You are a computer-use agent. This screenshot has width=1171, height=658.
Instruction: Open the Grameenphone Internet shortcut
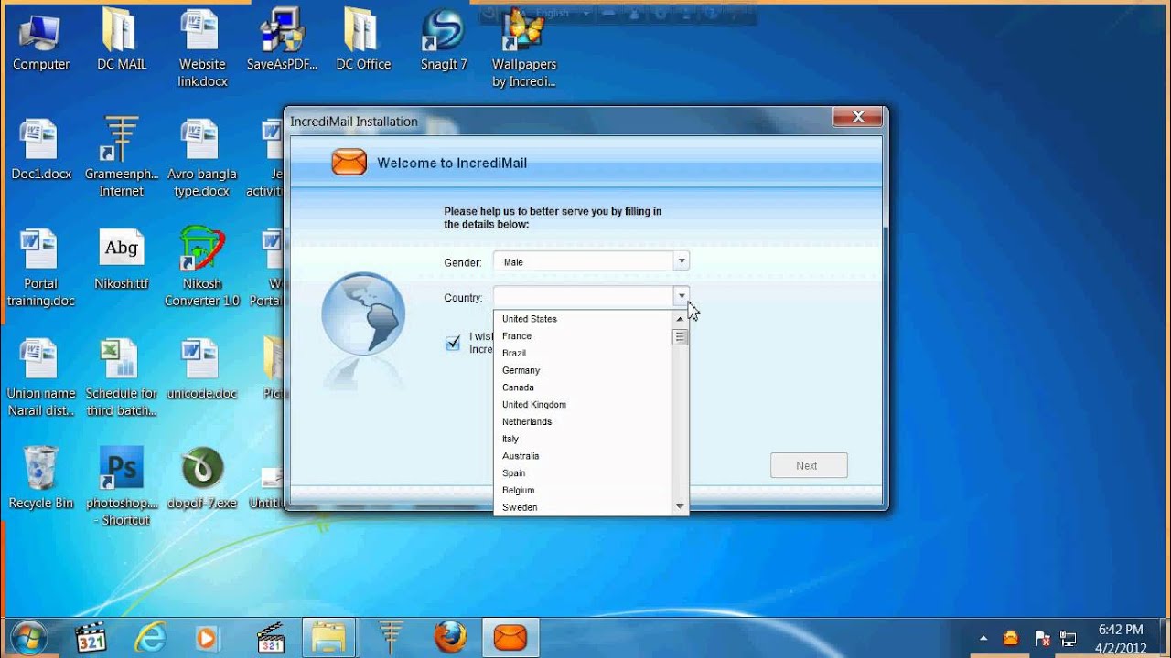point(122,157)
